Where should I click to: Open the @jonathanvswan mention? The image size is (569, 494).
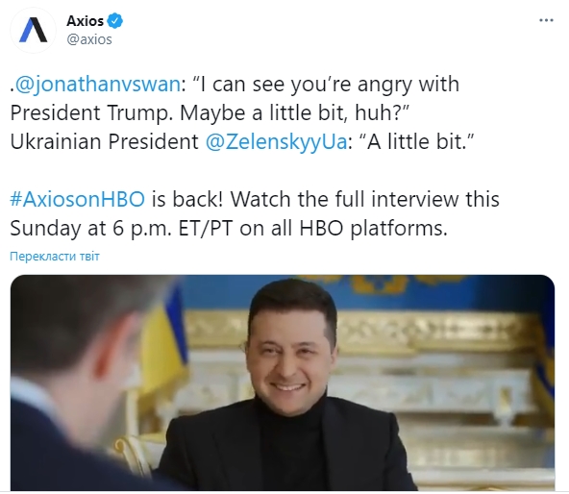(98, 85)
